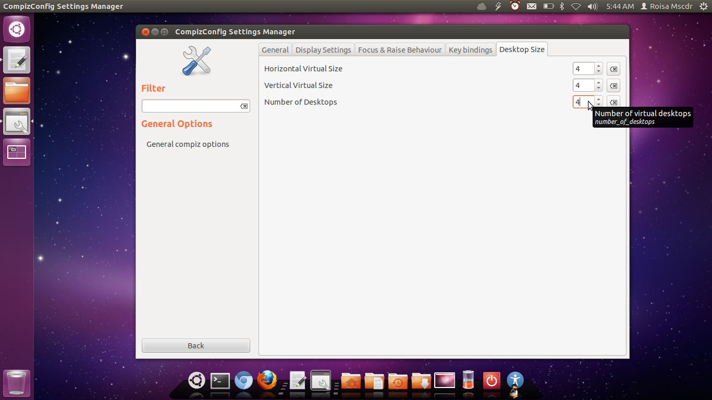
Task: Open Recent files folder in the bottom dock
Action: (x=398, y=381)
